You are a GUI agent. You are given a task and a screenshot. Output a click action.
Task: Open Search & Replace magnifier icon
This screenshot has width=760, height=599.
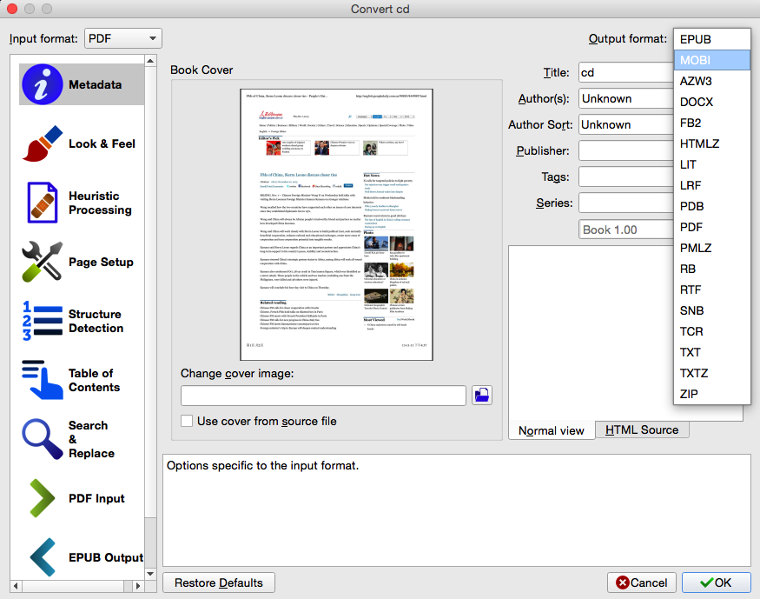41,439
